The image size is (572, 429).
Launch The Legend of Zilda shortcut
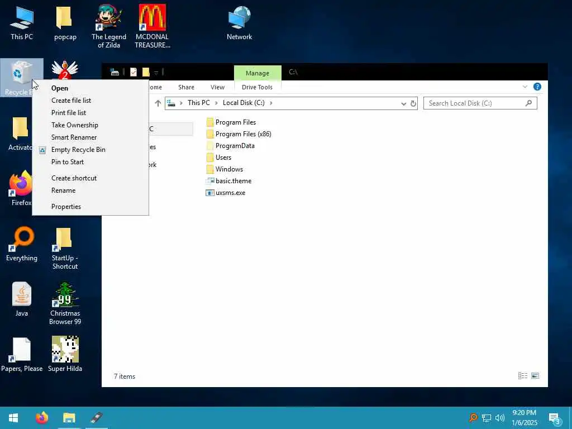click(109, 26)
